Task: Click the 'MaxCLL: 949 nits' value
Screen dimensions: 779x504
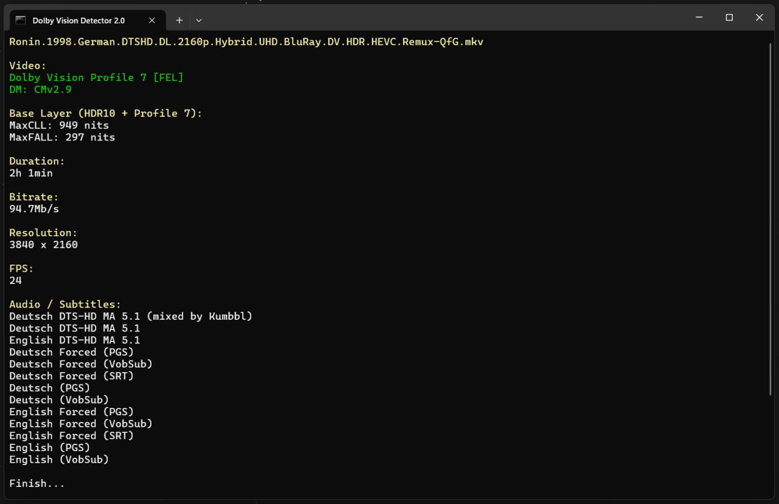Action: [x=59, y=125]
